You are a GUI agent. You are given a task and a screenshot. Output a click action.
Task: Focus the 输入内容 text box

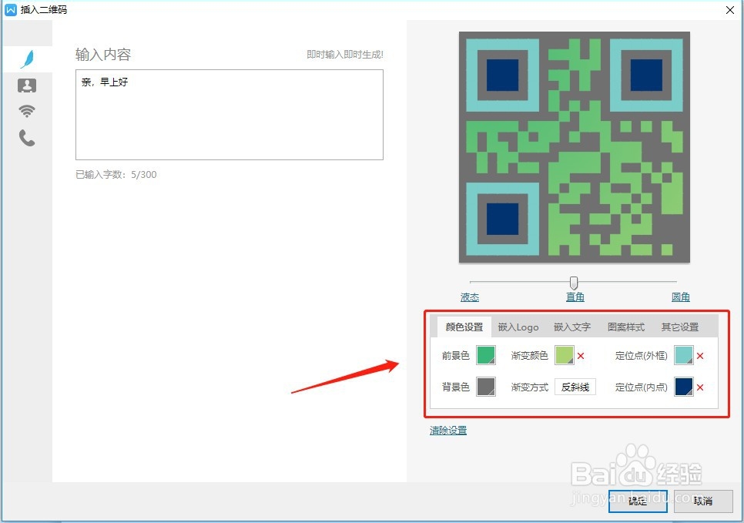(x=230, y=115)
